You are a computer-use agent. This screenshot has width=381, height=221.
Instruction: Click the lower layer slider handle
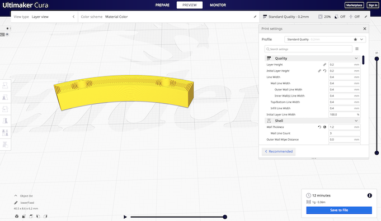pos(377,153)
